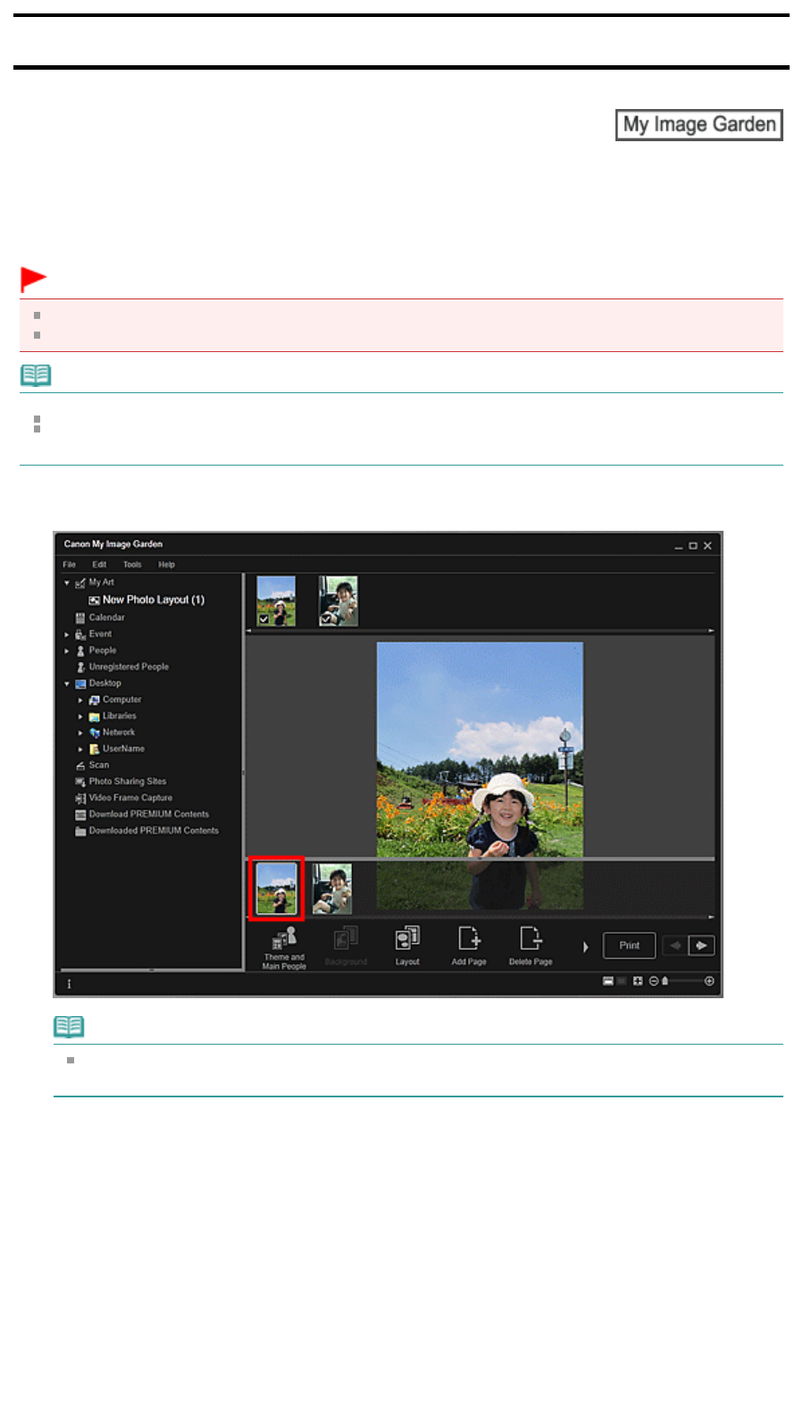The image size is (803, 1403).
Task: Select the highlighted page thumbnail
Action: [x=276, y=888]
